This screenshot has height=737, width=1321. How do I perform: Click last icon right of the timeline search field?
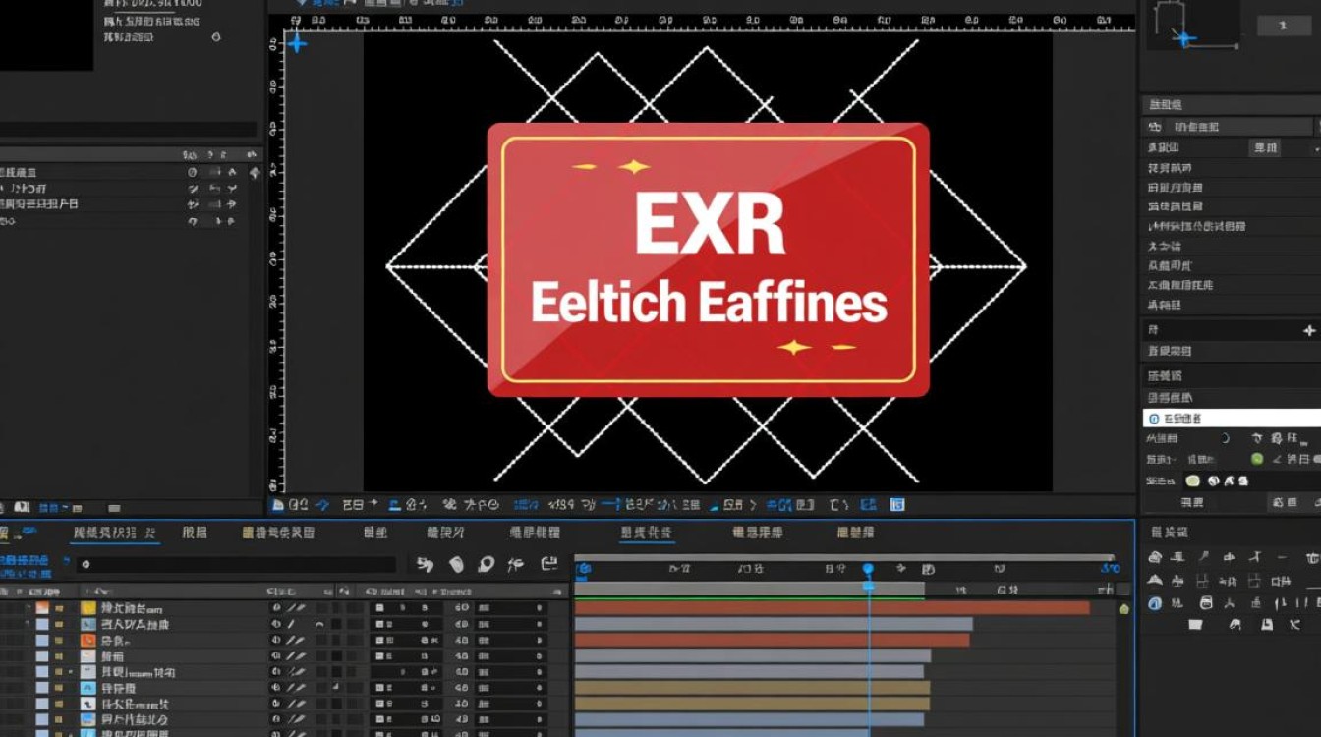548,565
